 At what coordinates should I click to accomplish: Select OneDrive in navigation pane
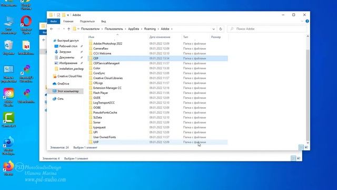click(61, 83)
